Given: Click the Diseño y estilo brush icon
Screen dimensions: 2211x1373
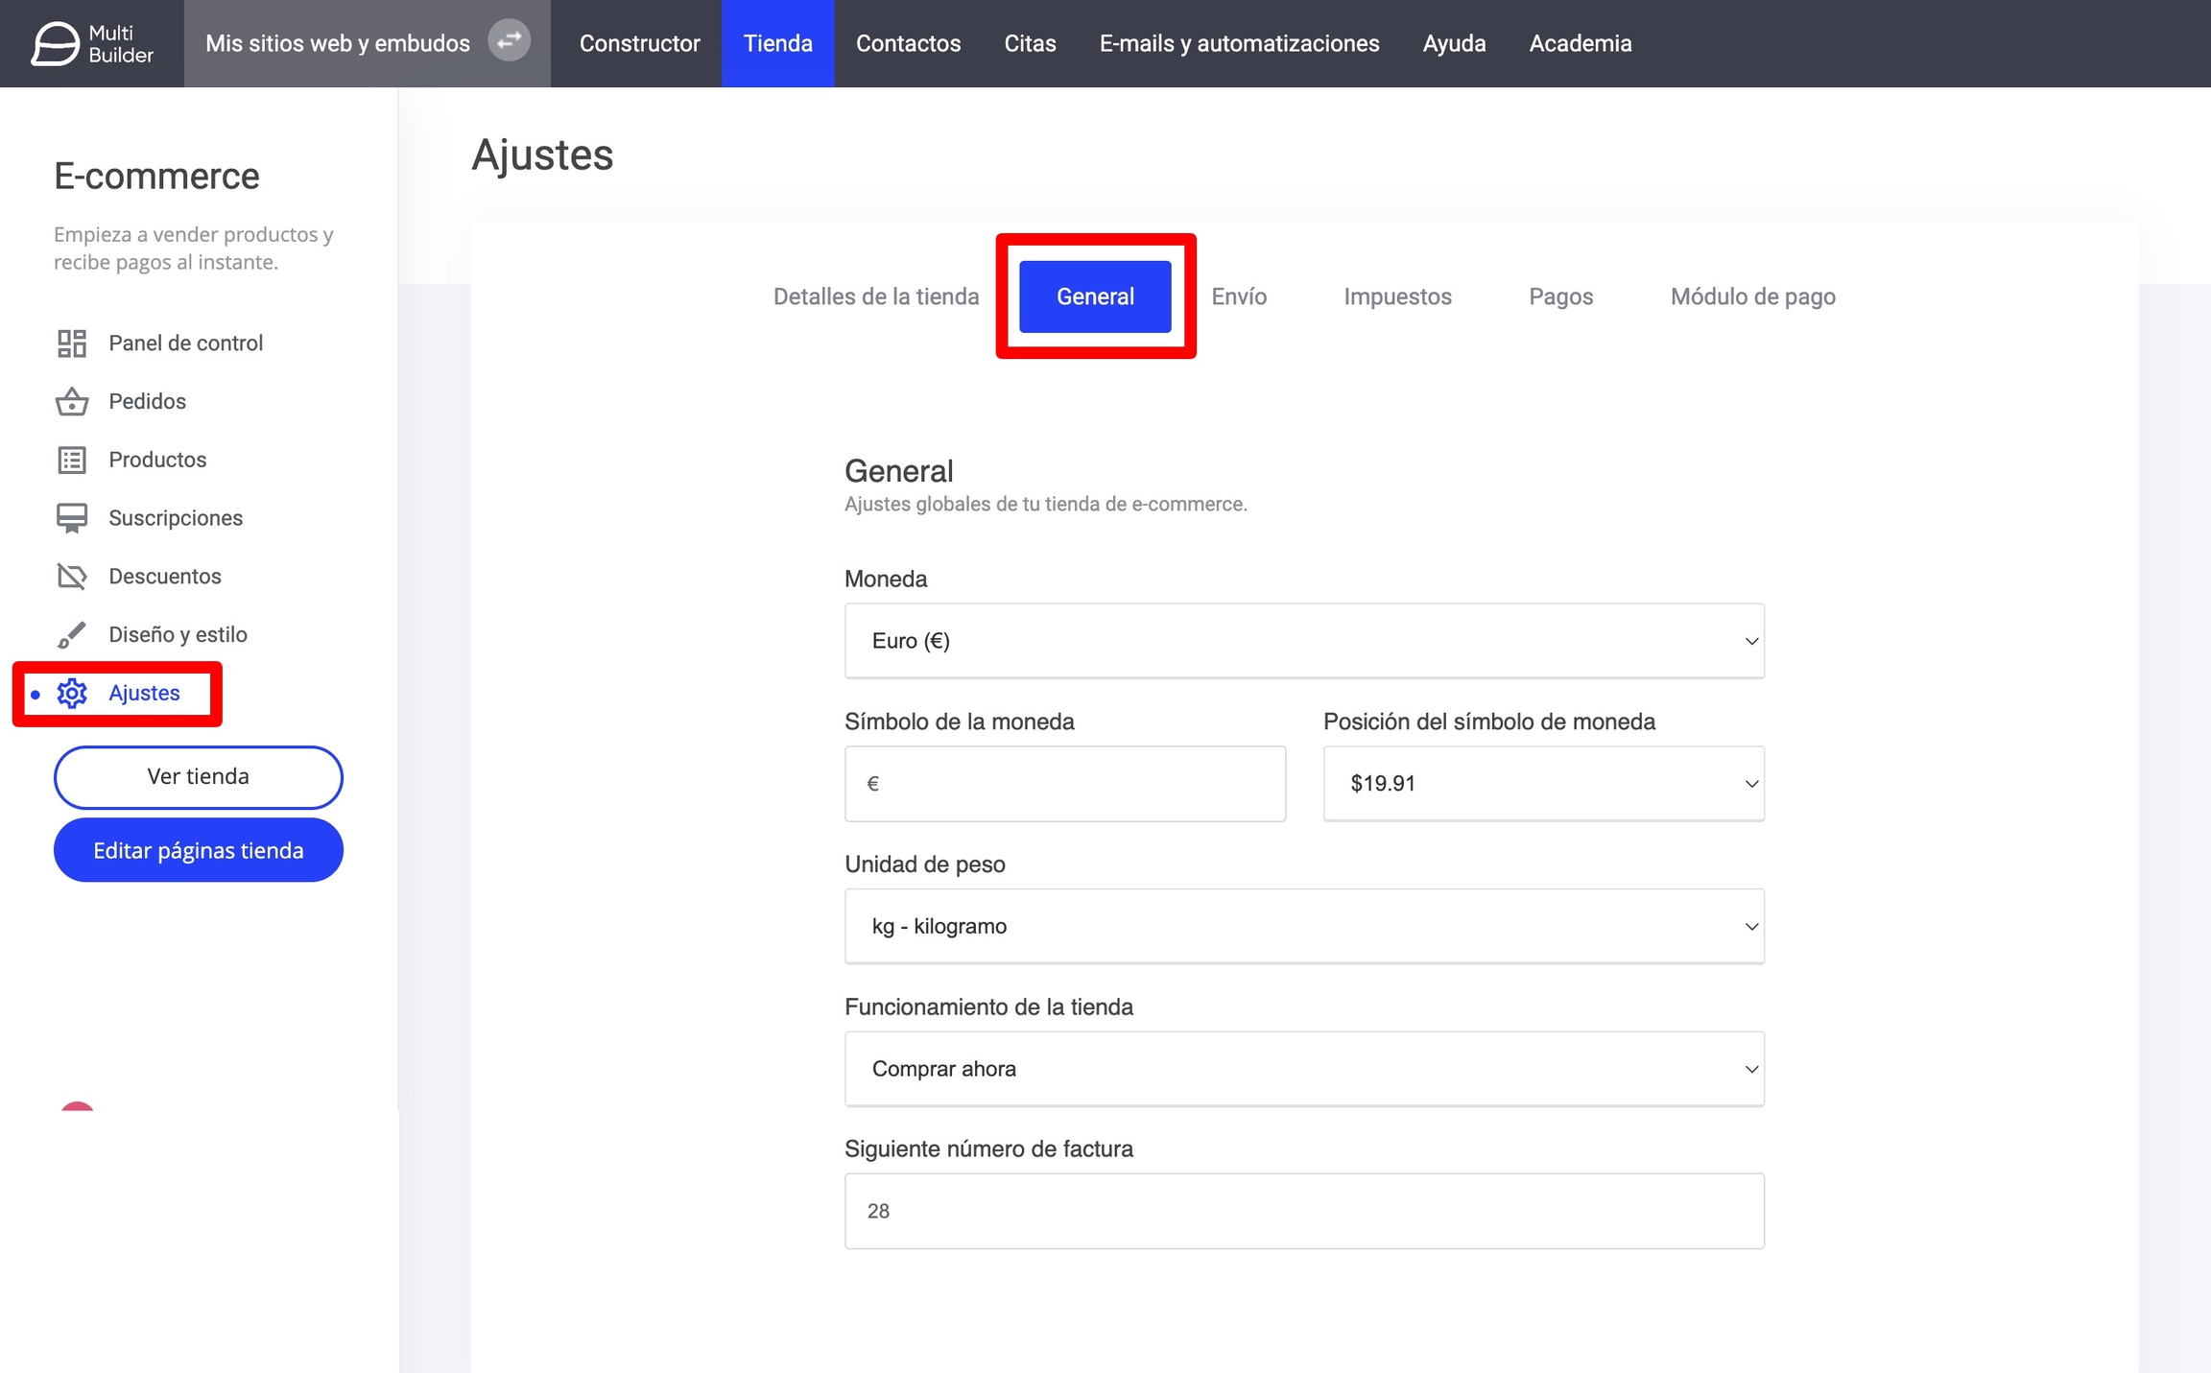Looking at the screenshot, I should tap(72, 634).
